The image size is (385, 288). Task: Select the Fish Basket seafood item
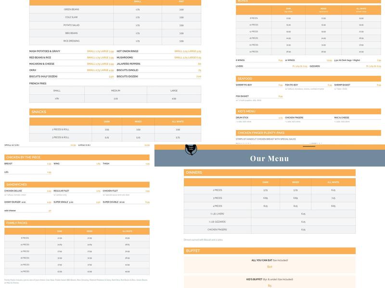[x=242, y=96]
